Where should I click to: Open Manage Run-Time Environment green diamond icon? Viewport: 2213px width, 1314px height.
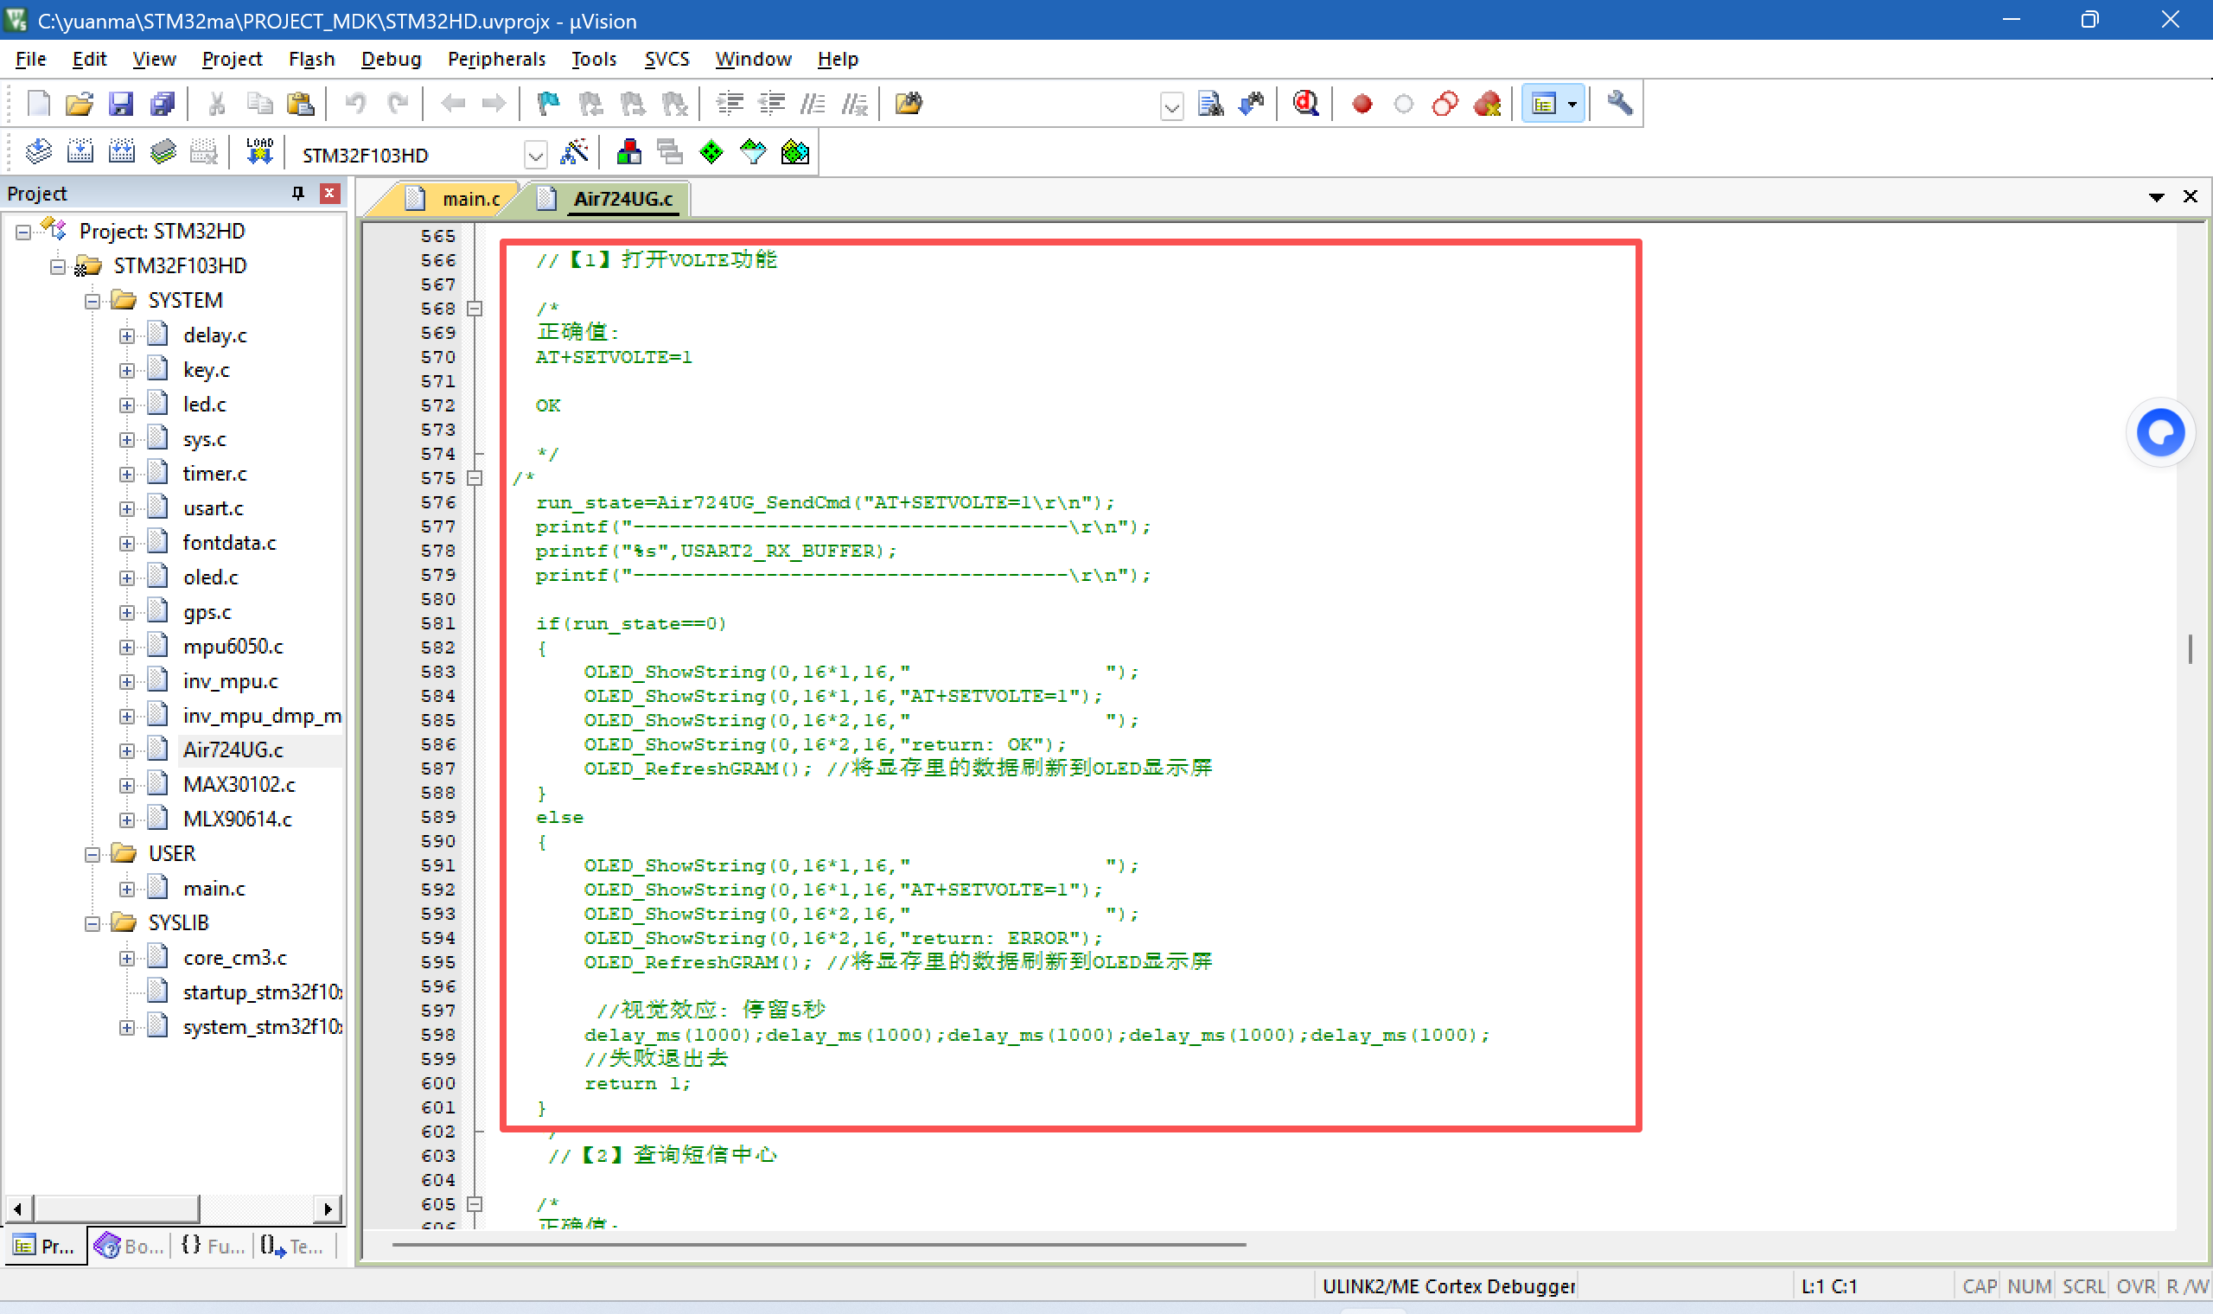[x=711, y=152]
